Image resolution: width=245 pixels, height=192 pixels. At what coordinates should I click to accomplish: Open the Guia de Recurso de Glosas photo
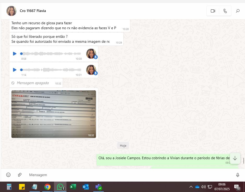(53, 114)
